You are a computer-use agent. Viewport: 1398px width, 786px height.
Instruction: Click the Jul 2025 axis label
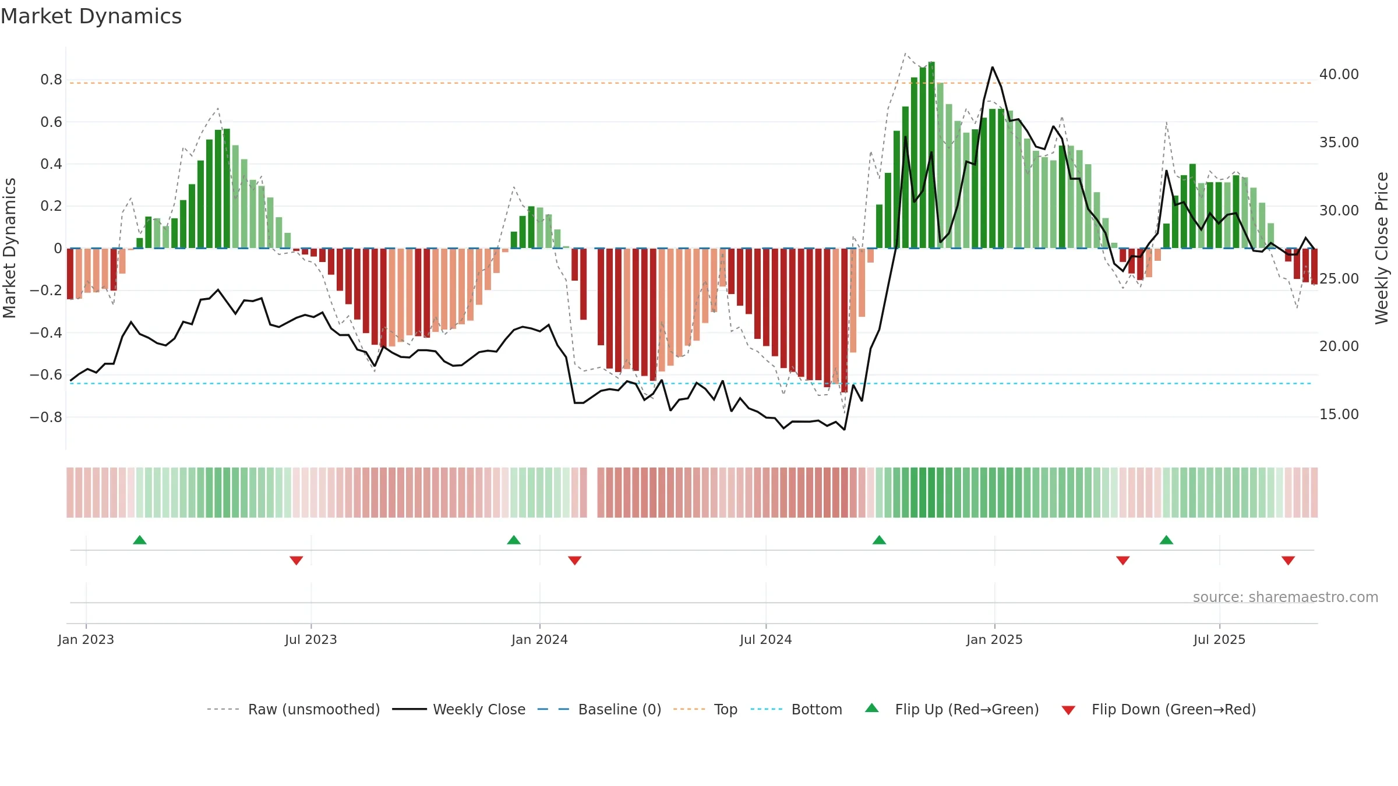[x=1220, y=639]
